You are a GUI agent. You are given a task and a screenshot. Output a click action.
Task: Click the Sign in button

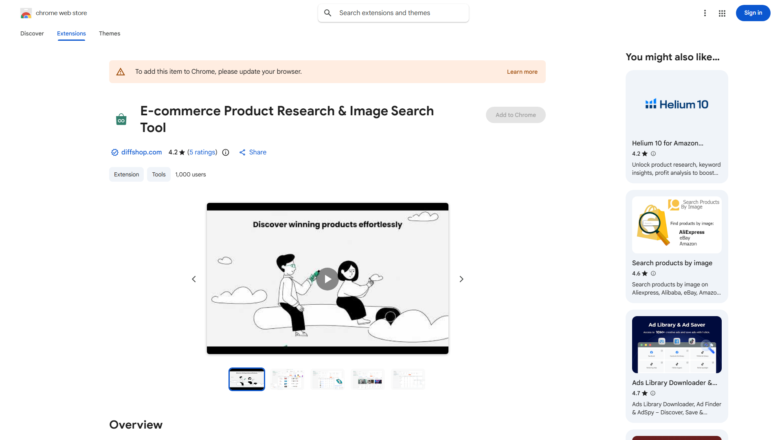click(x=753, y=13)
